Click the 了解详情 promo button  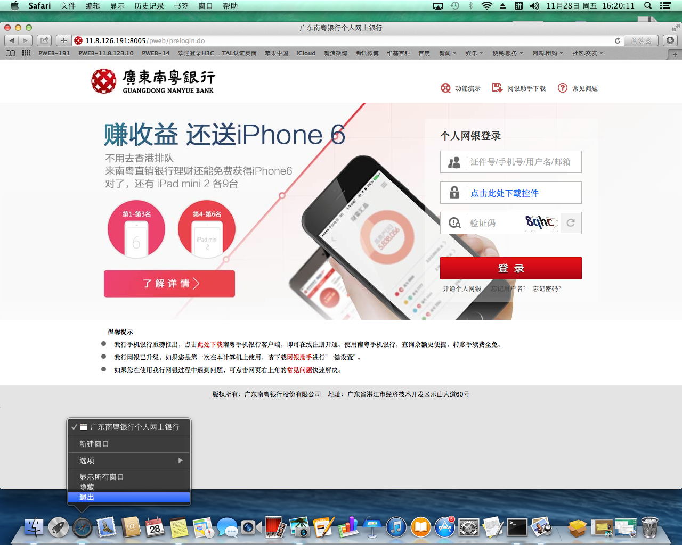click(169, 284)
